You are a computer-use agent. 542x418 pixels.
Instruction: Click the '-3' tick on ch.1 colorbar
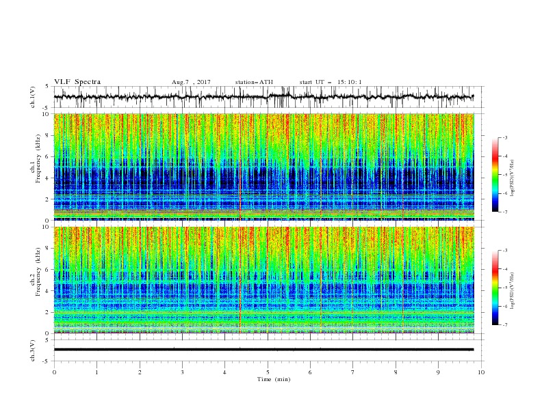505,137
